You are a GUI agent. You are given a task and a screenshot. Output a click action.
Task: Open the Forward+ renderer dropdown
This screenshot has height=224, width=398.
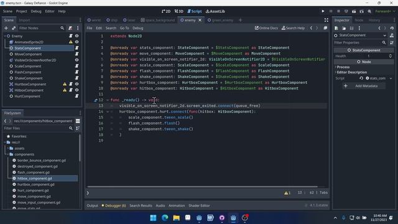pyautogui.click(x=385, y=11)
